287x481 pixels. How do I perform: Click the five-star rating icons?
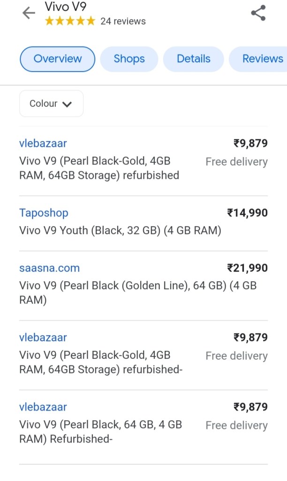(70, 21)
